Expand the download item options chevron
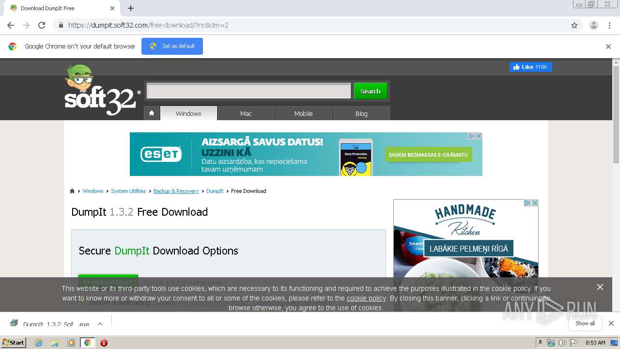 pyautogui.click(x=100, y=324)
